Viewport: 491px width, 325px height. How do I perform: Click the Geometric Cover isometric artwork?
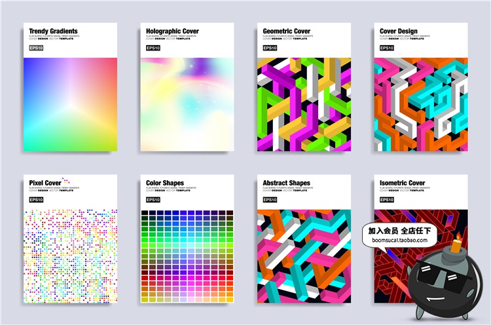303,105
